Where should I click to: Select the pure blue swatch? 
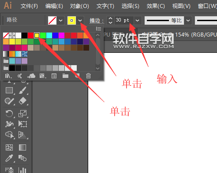55,35
